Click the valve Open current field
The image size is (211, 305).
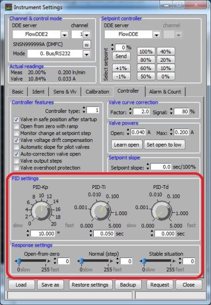pos(138,133)
